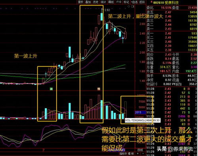Click 返回 to go back
The height and width of the screenshot is (156, 198).
click(x=142, y=2)
